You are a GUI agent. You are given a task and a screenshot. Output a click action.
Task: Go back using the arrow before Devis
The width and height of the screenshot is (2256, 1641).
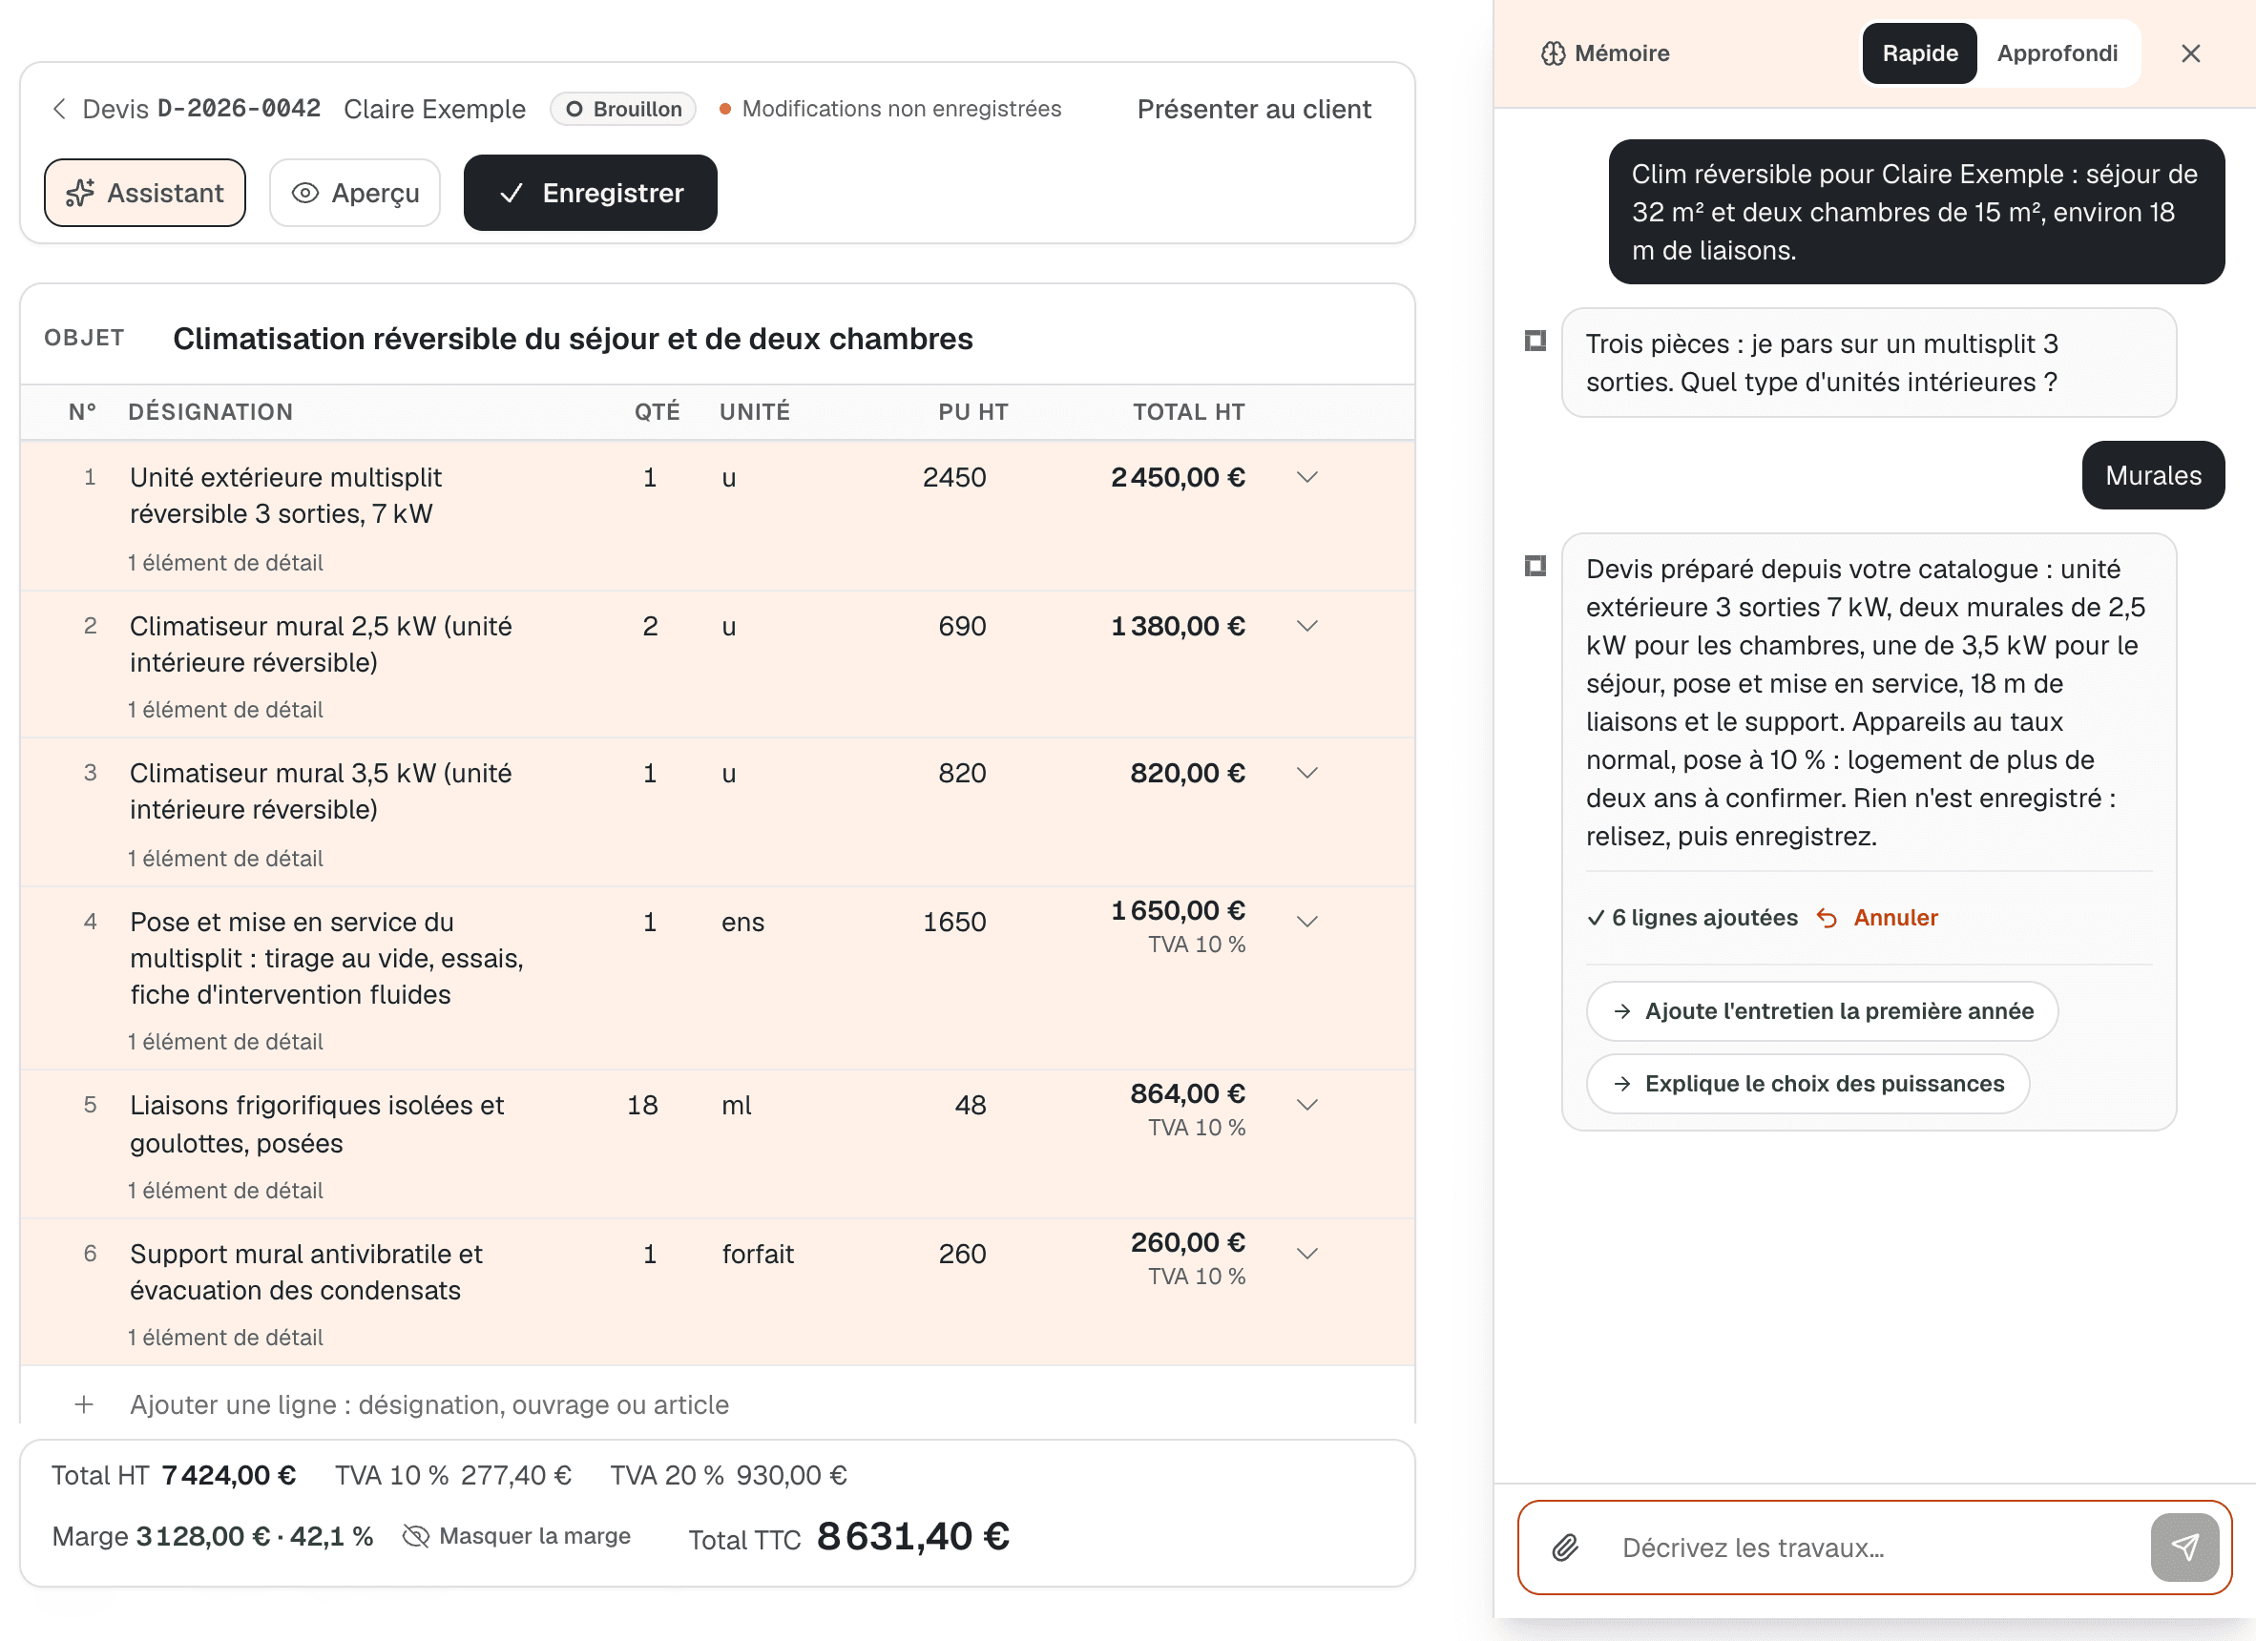coord(60,110)
